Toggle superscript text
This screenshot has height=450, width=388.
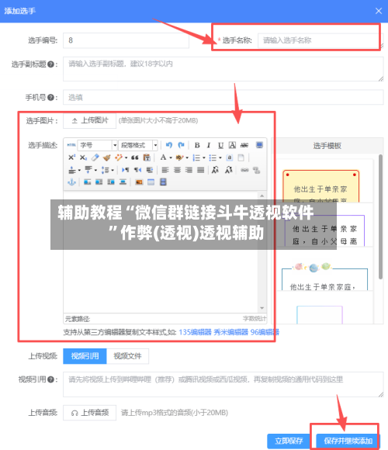pos(71,157)
